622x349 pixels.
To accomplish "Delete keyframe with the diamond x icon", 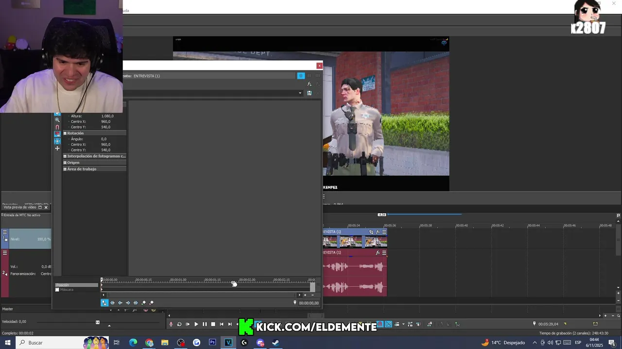I will click(151, 303).
